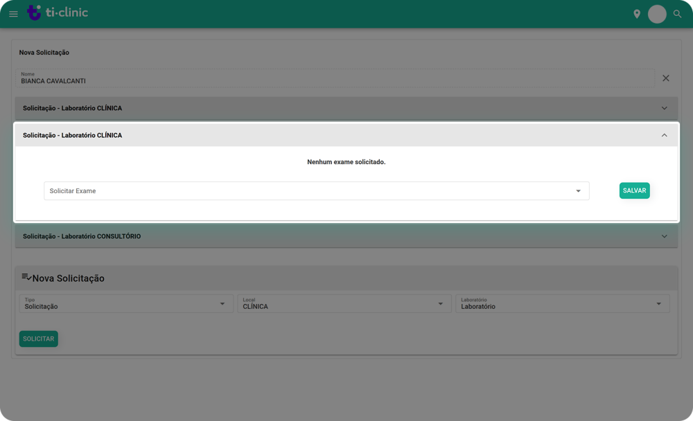693x421 pixels.
Task: Click the 'Nenhum exame solicitado.' text
Action: coord(346,162)
